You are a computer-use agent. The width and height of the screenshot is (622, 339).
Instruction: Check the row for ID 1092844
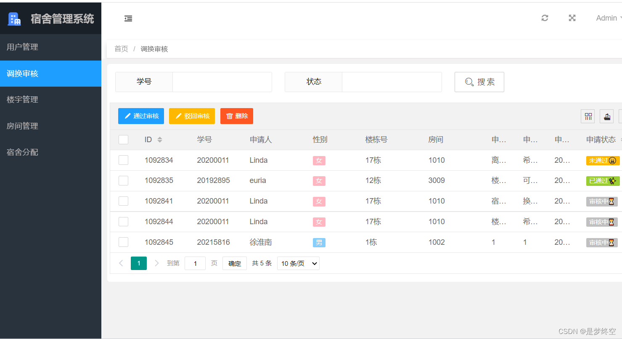pos(123,222)
